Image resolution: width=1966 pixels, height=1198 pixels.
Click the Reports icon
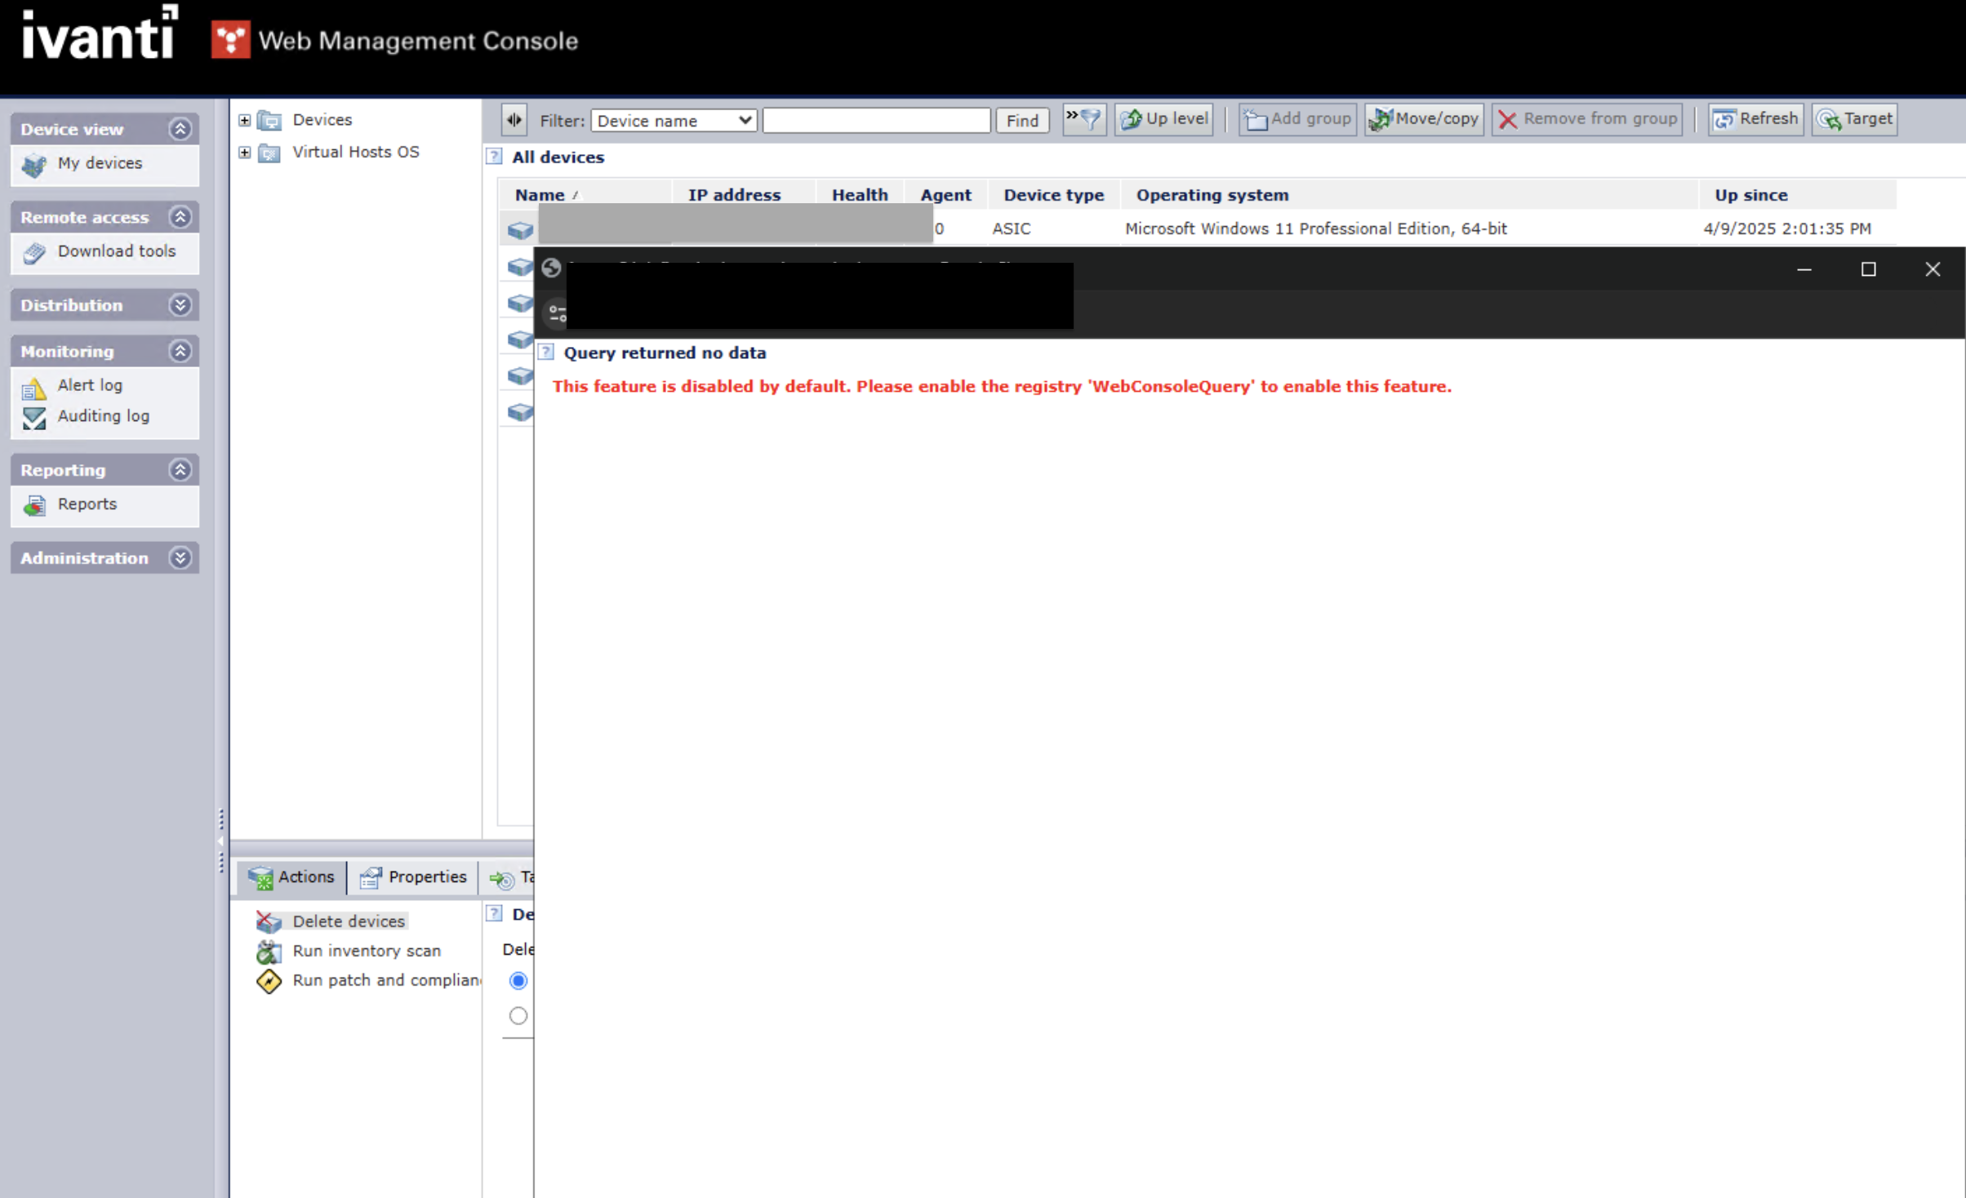(33, 506)
